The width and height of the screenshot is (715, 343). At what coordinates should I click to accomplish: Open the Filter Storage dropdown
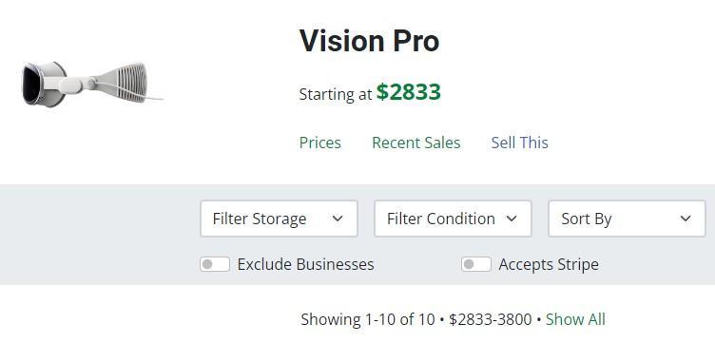280,219
